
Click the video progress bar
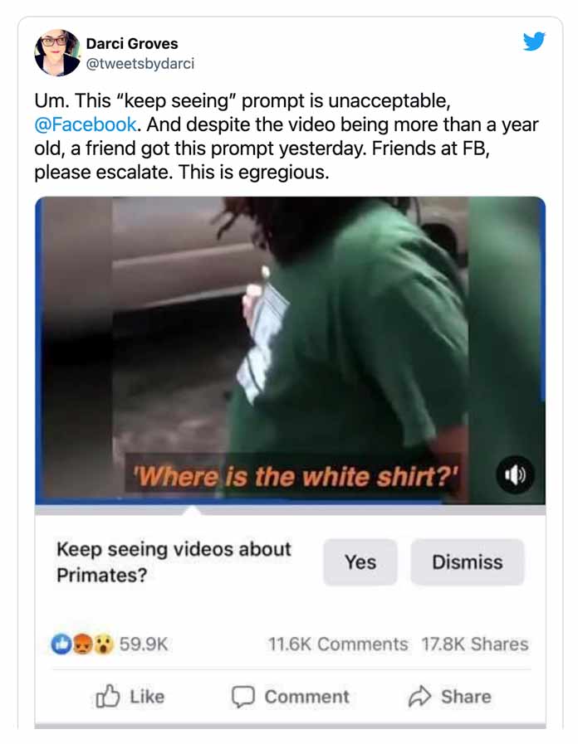coord(290,510)
